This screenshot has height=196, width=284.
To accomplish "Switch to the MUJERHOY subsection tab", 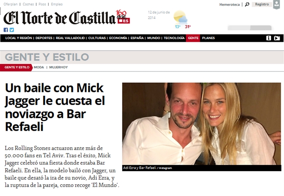I will coord(59,68).
